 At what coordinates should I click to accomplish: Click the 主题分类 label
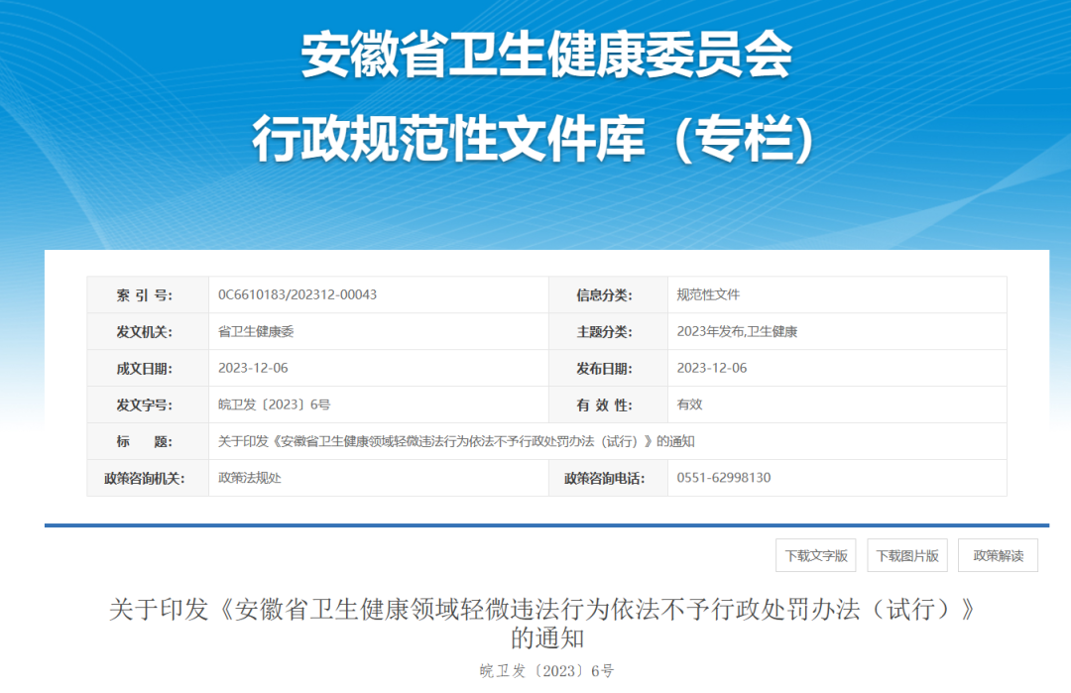[605, 332]
